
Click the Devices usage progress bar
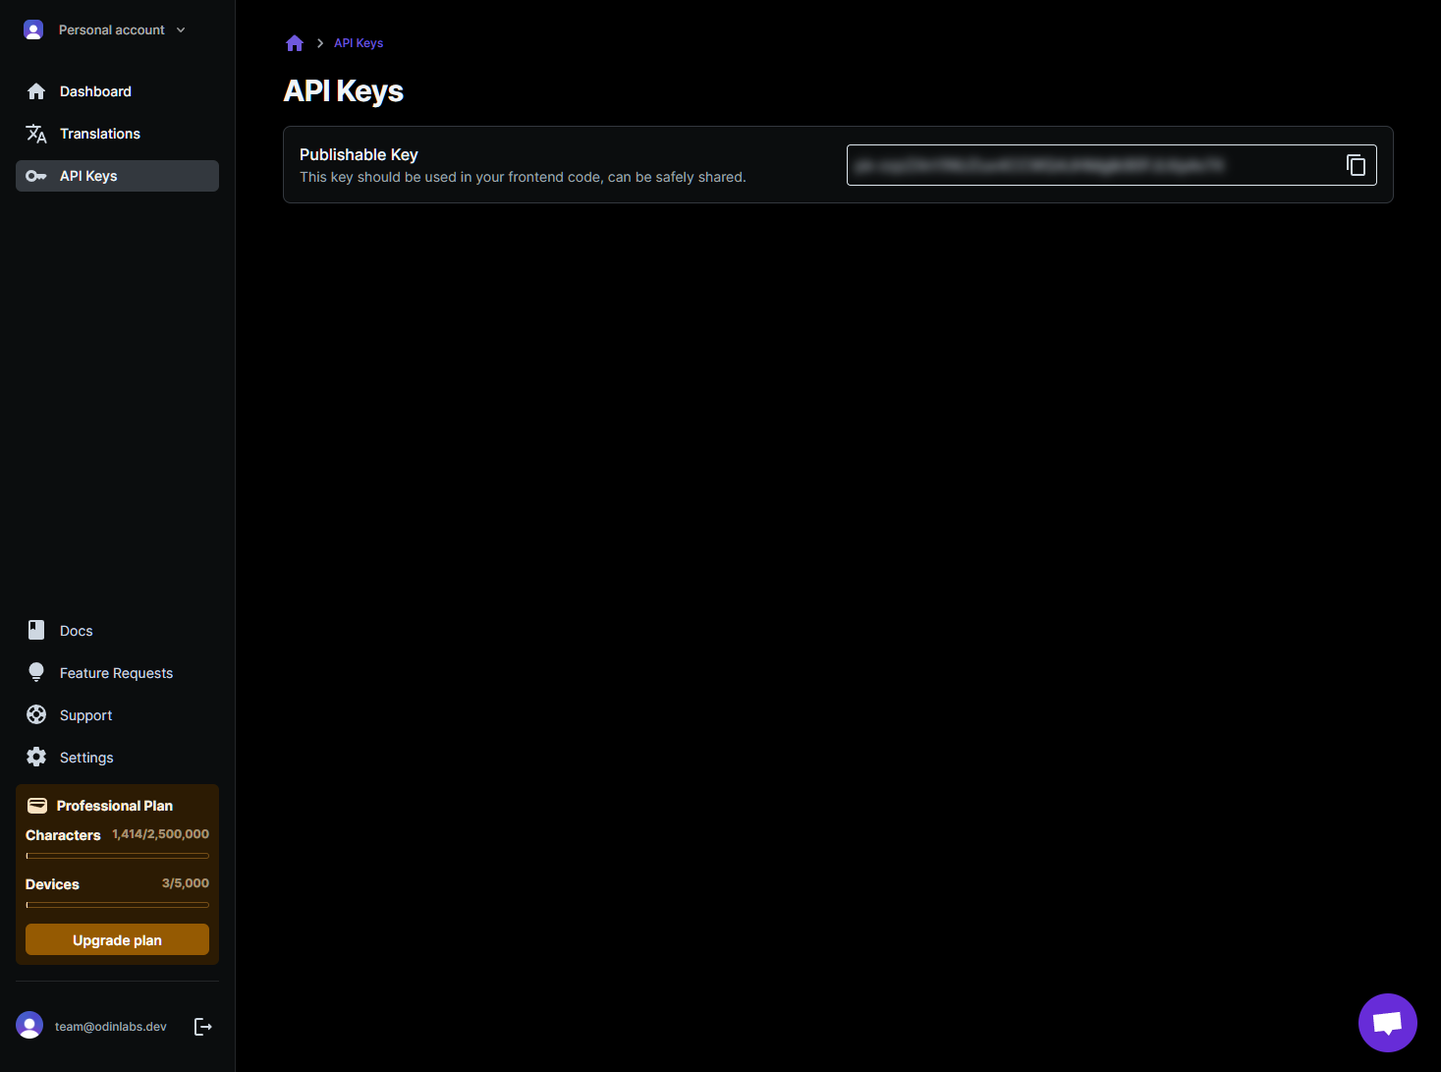[117, 905]
